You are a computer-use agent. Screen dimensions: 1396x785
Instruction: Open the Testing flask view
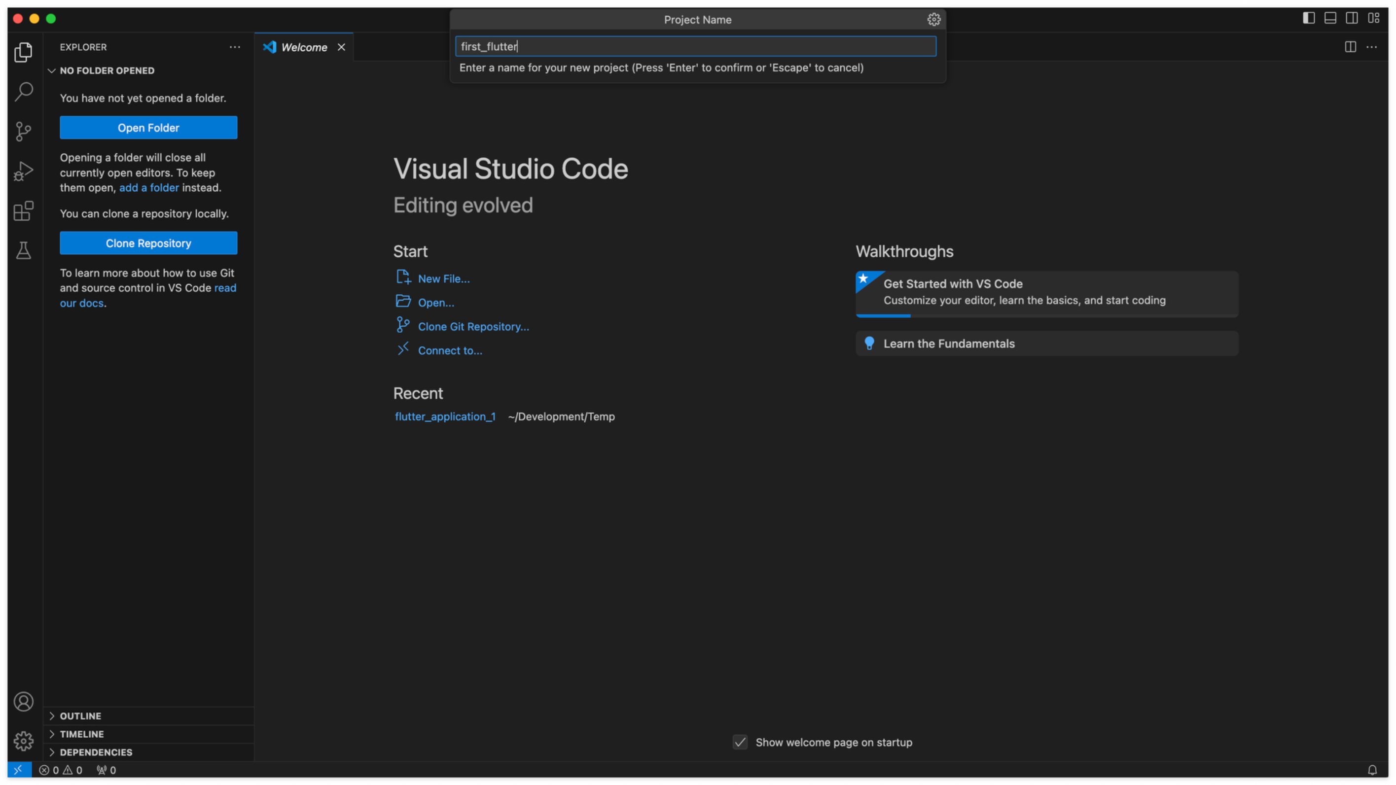pos(23,251)
